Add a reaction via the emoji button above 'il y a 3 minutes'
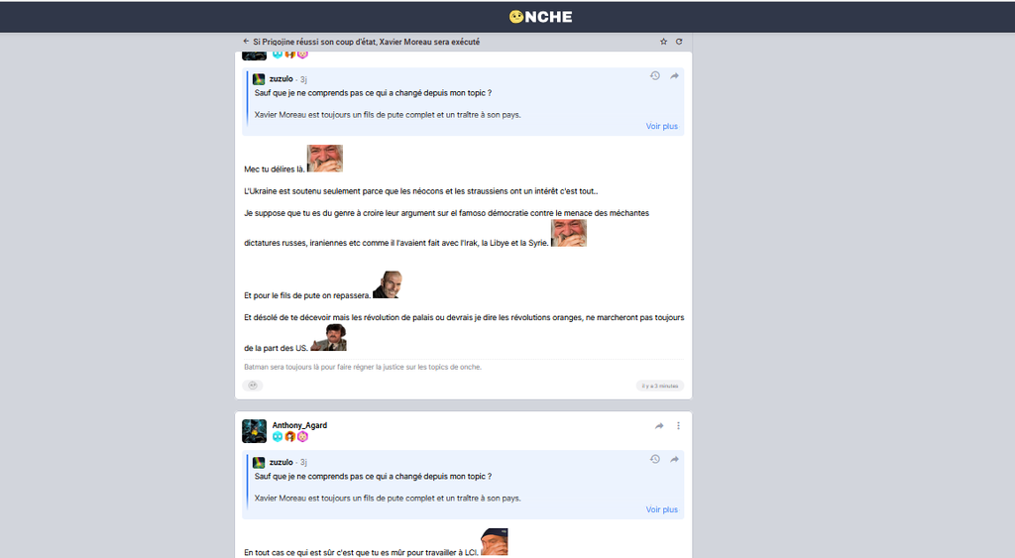The image size is (1015, 558). pos(253,386)
